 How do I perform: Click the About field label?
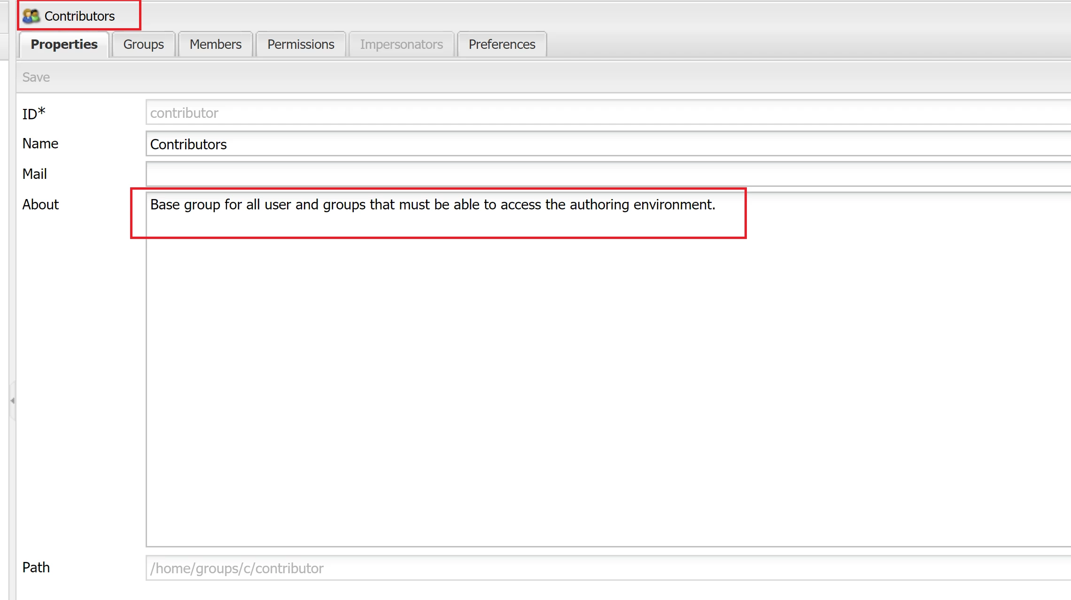(40, 205)
